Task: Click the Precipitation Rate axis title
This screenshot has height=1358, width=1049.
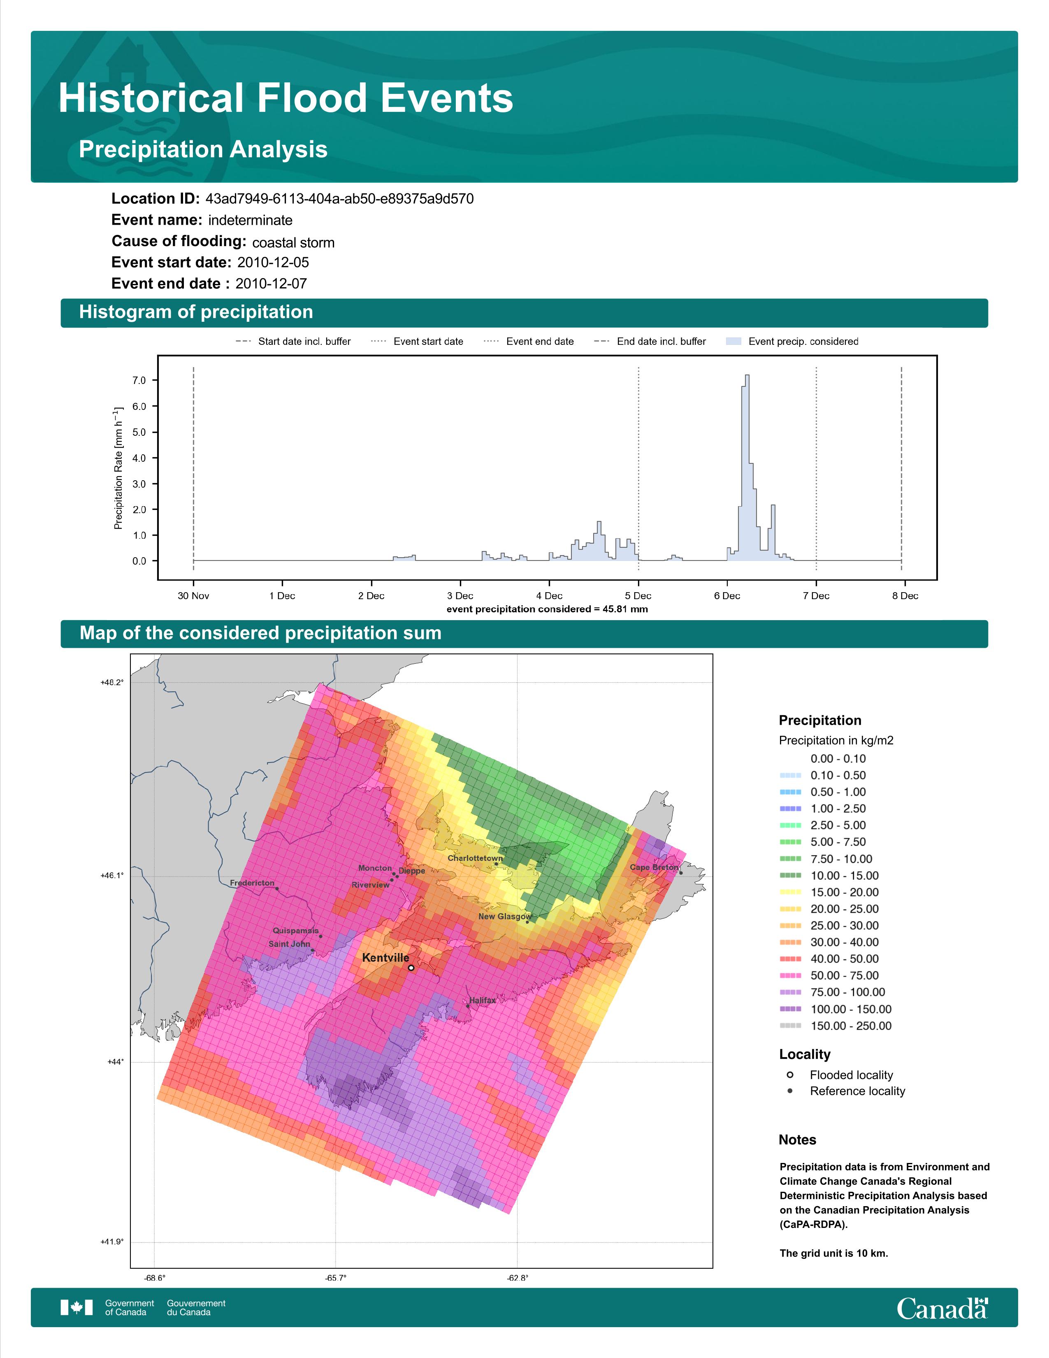Action: coord(118,467)
